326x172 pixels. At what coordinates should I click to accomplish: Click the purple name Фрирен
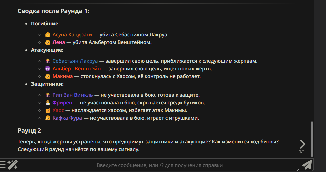coord(62,102)
